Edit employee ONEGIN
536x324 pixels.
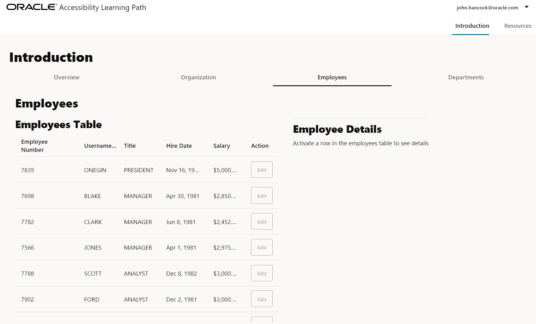coord(262,170)
